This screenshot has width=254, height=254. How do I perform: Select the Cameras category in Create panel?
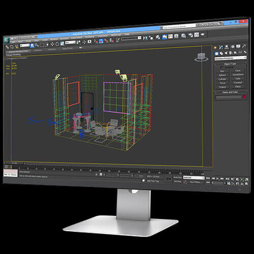point(231,53)
